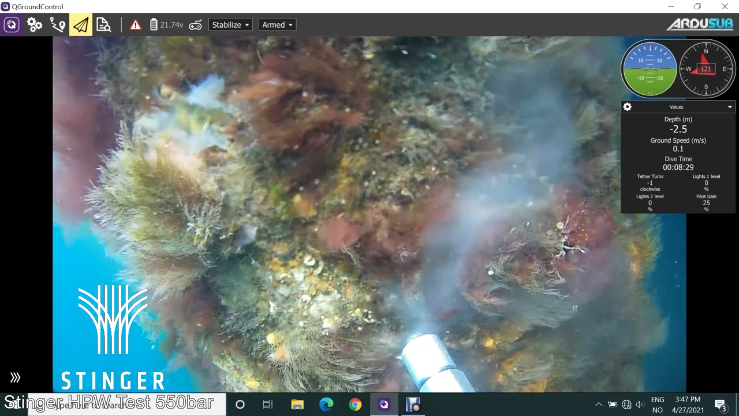This screenshot has height=416, width=739.
Task: Open File Explorer from taskbar
Action: click(297, 404)
